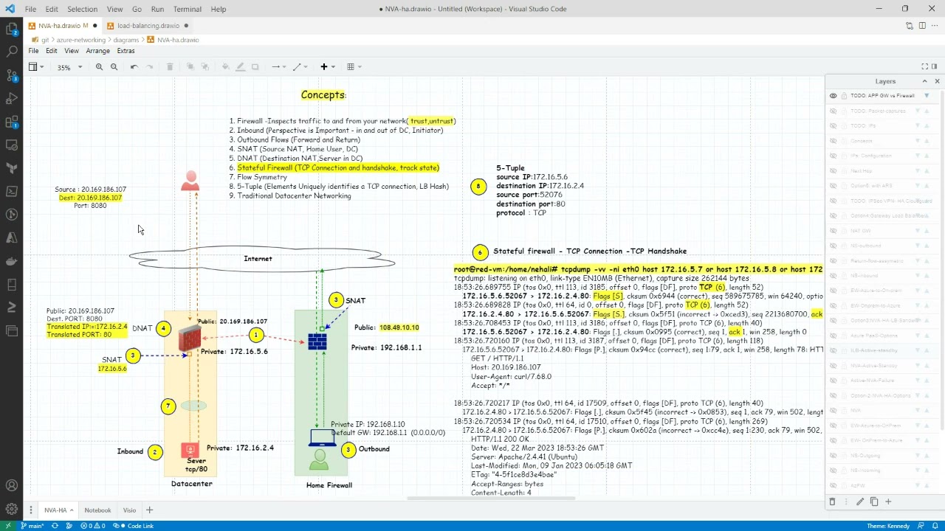The height and width of the screenshot is (531, 945).
Task: Open the Table dropdown in toolbar
Action: [354, 67]
